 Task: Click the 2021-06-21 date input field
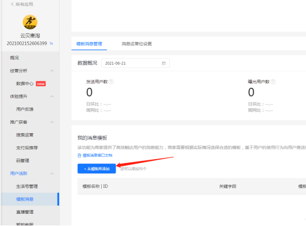click(x=136, y=63)
